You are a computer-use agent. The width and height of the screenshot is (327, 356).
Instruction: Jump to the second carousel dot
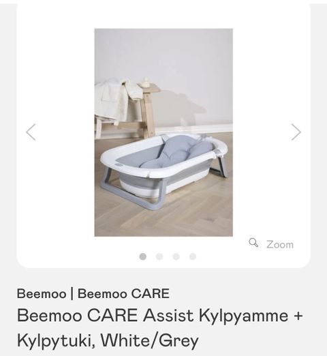[159, 256]
